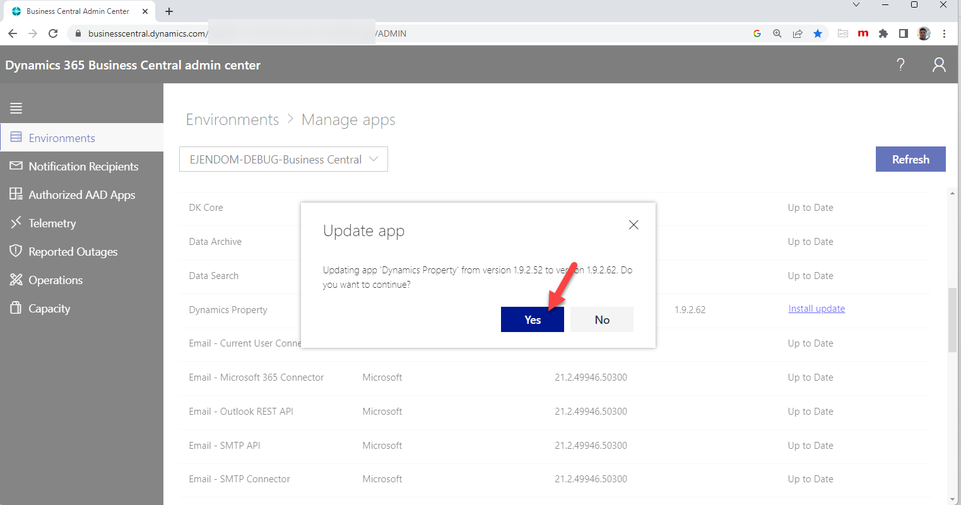Close the Business Central Admin Center tab

(x=145, y=11)
